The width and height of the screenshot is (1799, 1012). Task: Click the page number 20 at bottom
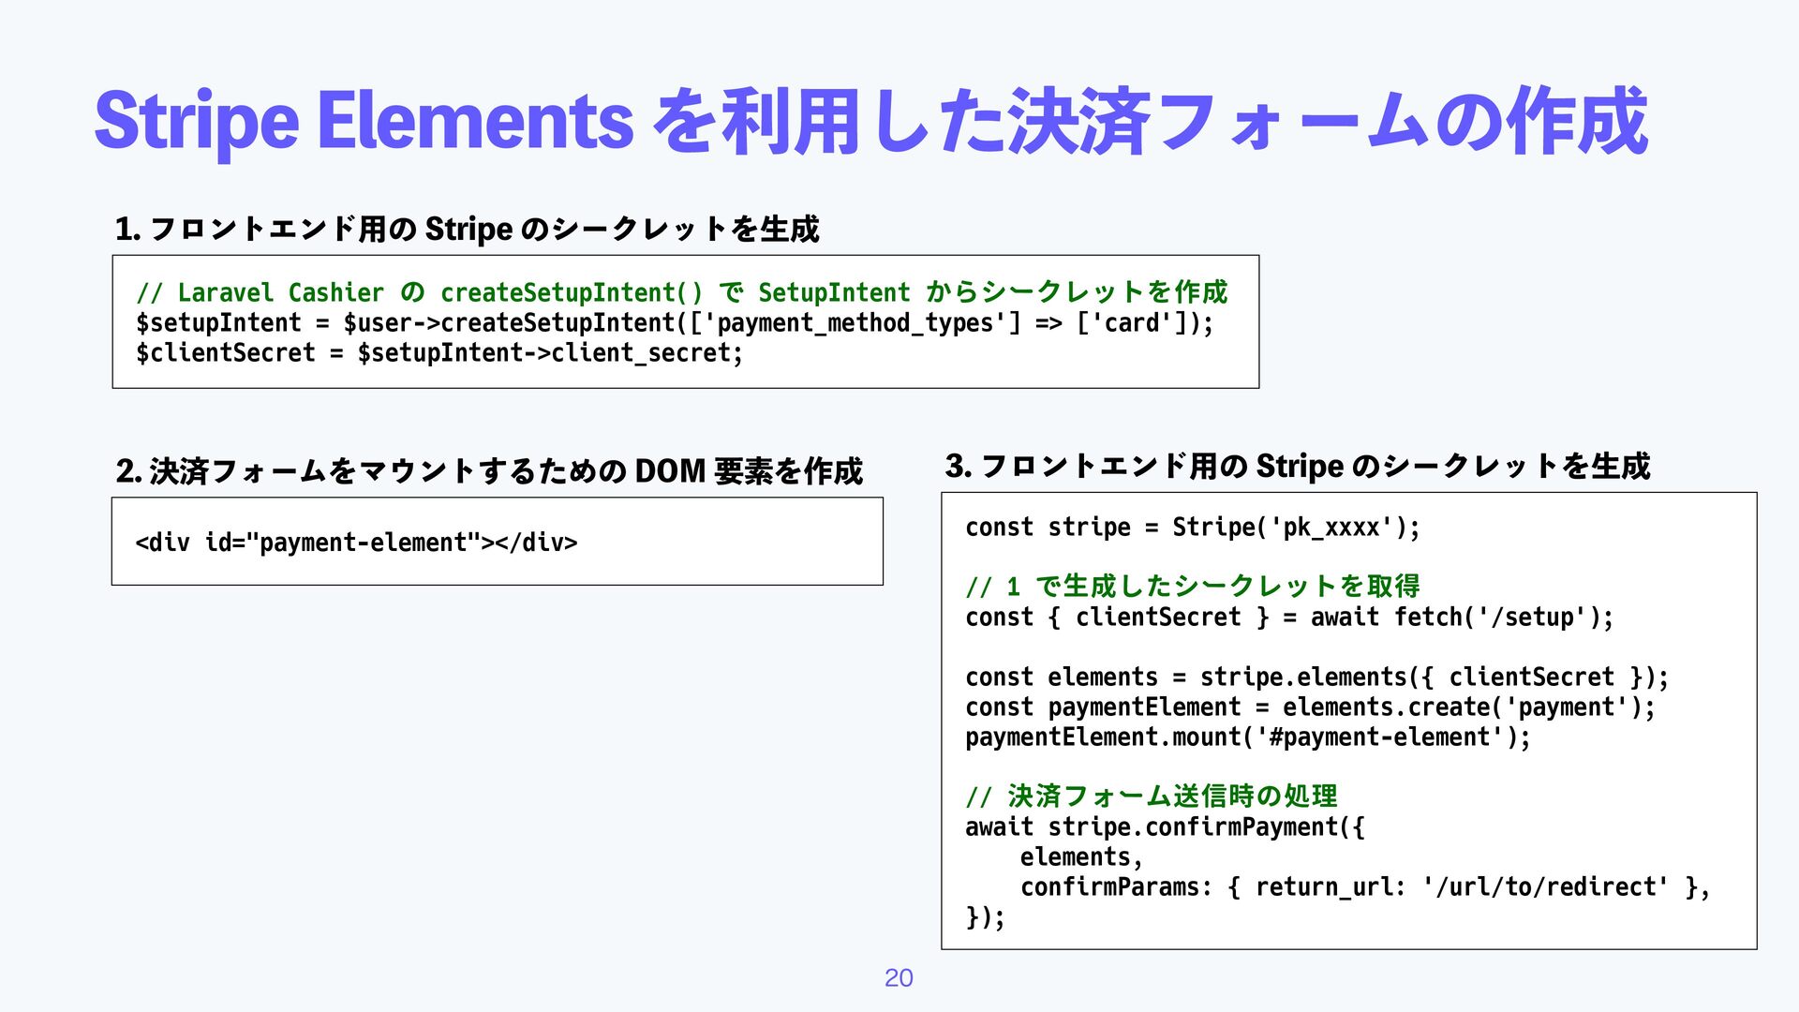[899, 978]
